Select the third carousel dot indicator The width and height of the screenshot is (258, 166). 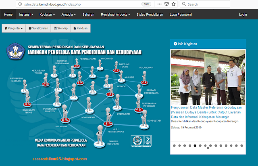tap(185, 145)
